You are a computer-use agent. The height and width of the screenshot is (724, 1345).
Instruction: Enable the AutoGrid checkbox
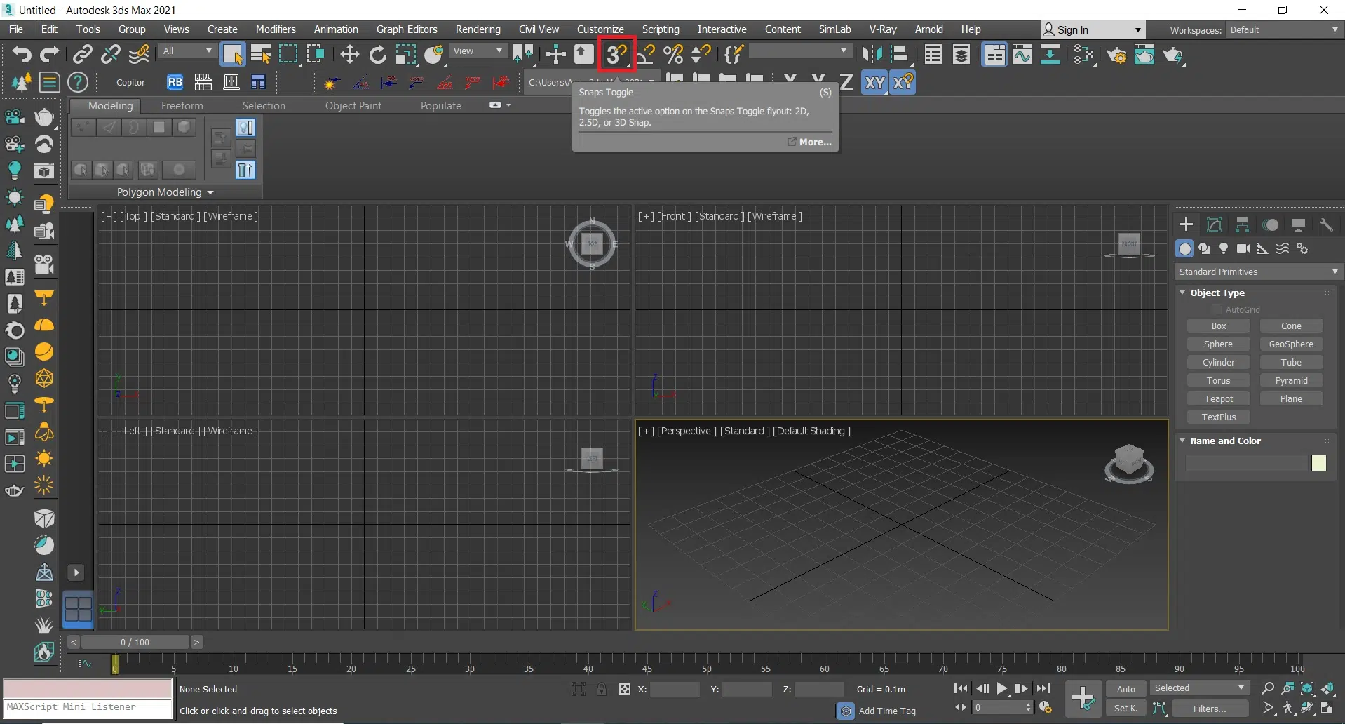point(1217,309)
